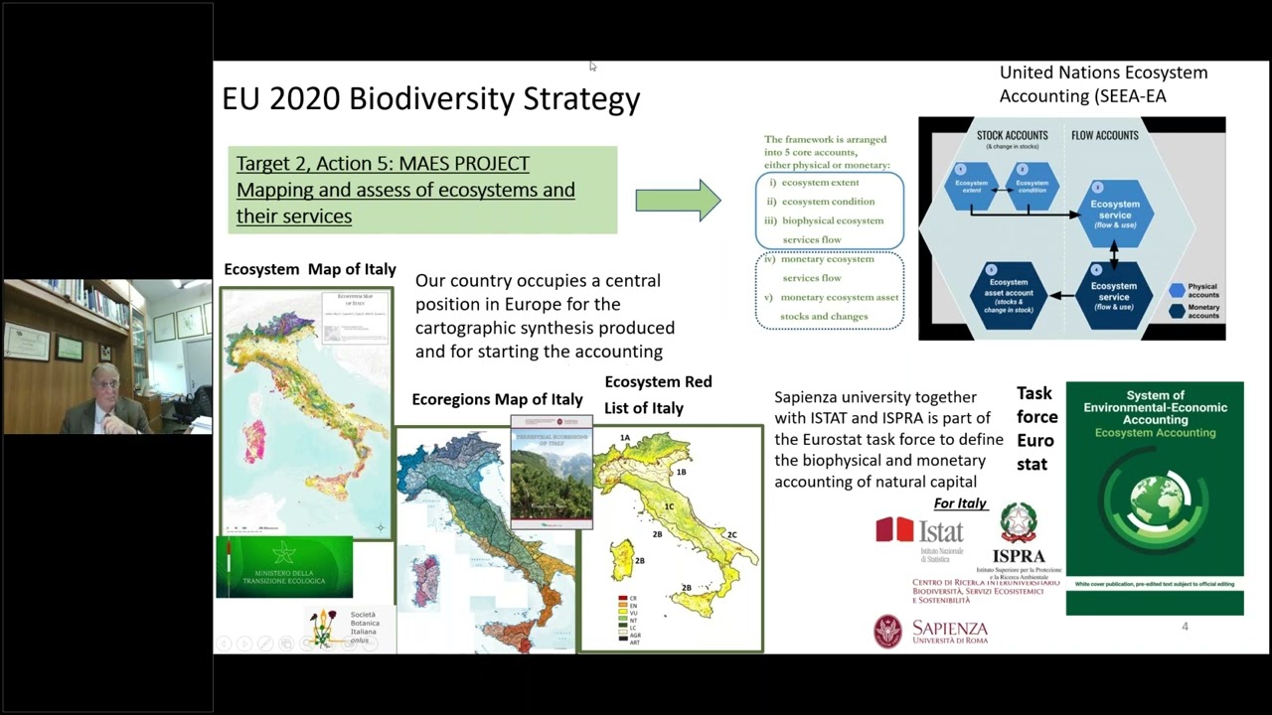Click "v) monetary ecosystem asset stocks and changes"
This screenshot has width=1272, height=715.
[831, 307]
